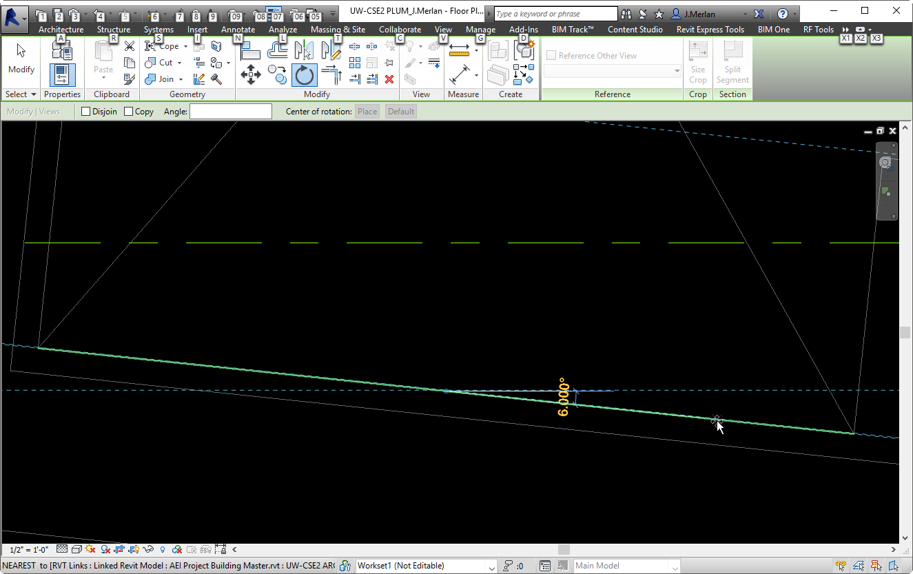Tick the Copy checkbox in options bar
The width and height of the screenshot is (913, 574).
point(129,112)
